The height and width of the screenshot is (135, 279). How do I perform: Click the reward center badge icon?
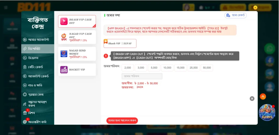click(x=25, y=94)
